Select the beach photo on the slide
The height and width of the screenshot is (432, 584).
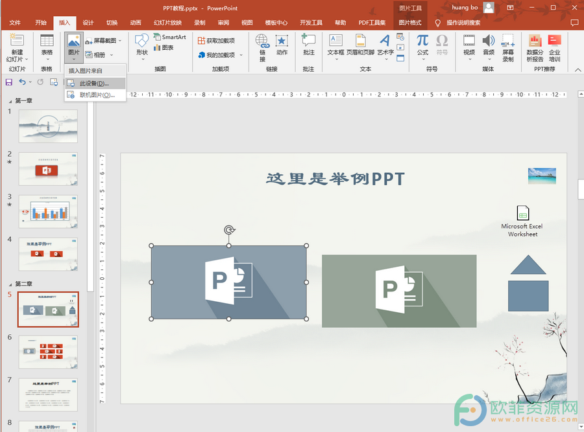coord(542,176)
